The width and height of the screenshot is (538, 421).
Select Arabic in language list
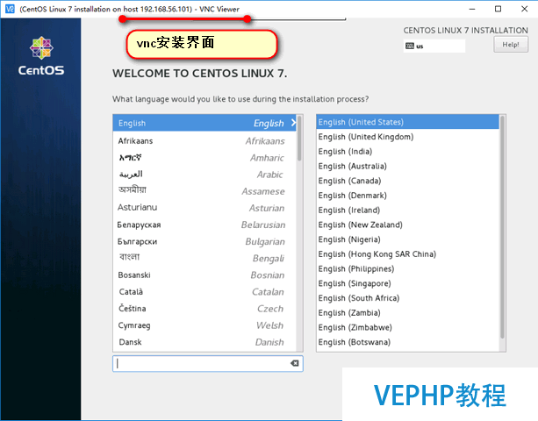point(204,175)
